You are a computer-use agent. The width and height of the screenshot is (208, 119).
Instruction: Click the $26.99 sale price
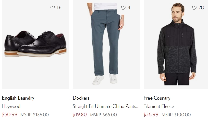(x=151, y=114)
